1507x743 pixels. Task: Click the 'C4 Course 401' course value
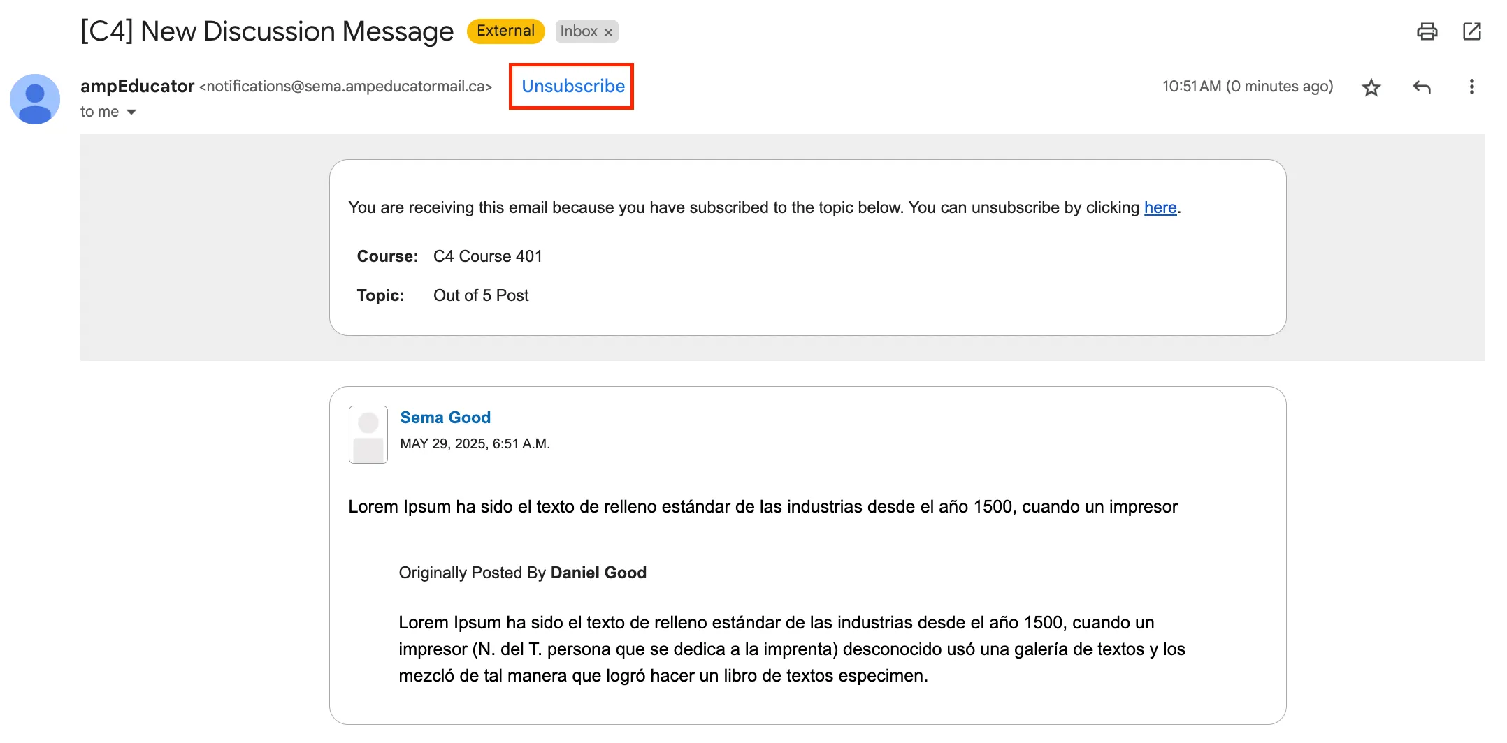488,256
